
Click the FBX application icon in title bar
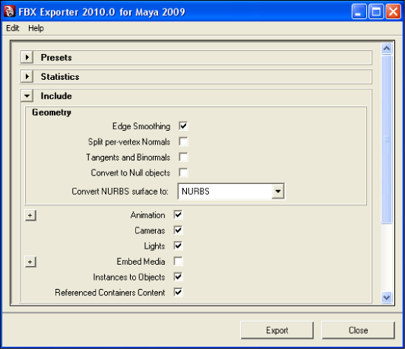click(10, 11)
